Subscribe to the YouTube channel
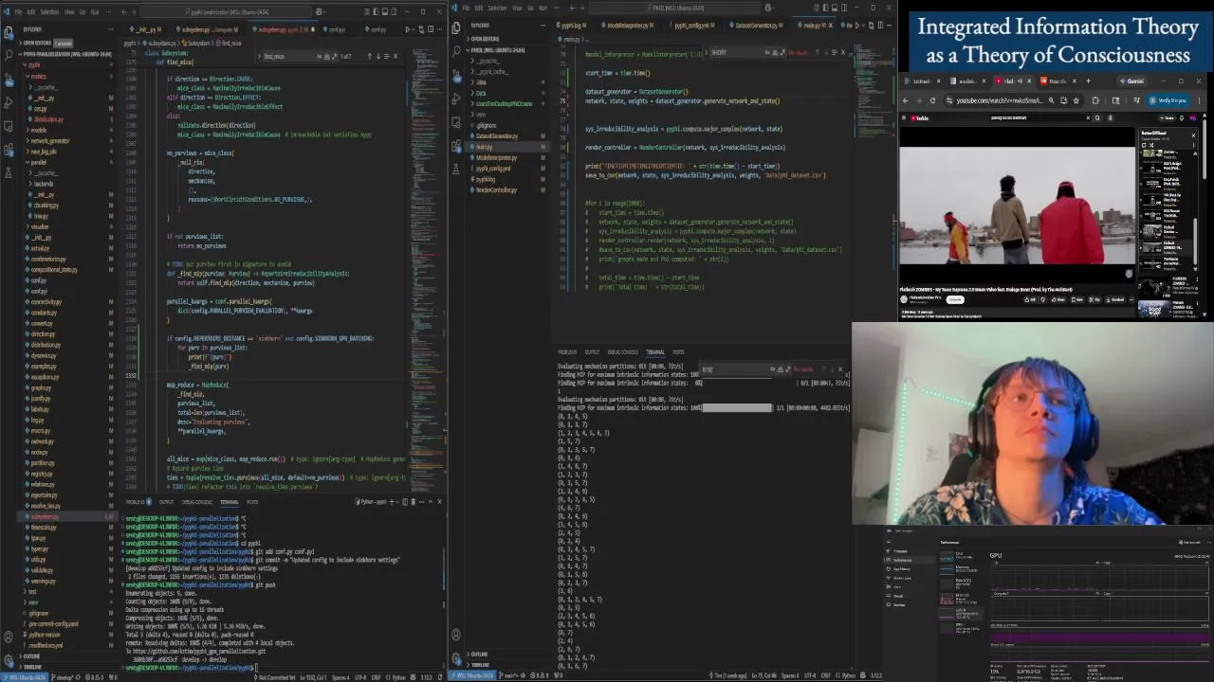The height and width of the screenshot is (682, 1214). (x=955, y=299)
